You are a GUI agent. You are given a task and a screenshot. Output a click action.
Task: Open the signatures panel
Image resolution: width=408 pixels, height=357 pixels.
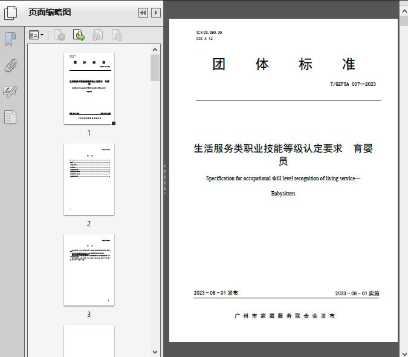[10, 91]
